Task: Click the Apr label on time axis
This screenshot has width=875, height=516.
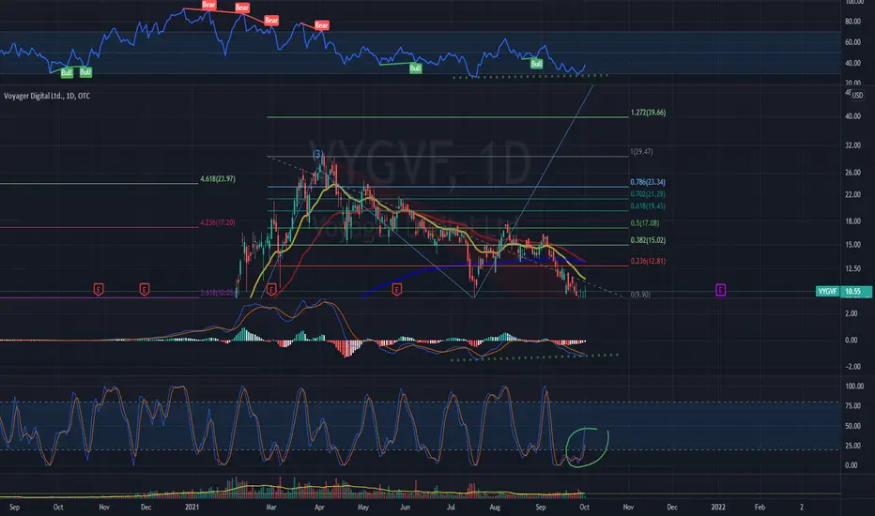Action: [319, 507]
